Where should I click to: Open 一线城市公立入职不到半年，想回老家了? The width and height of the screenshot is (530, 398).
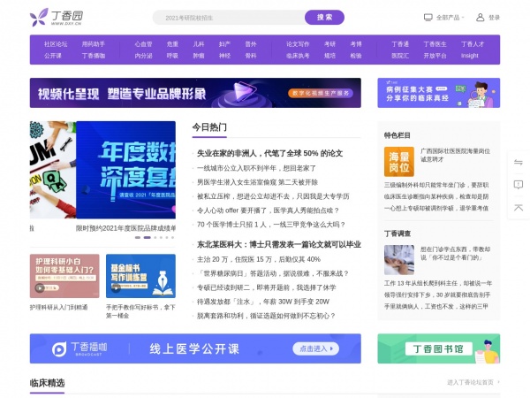(256, 168)
